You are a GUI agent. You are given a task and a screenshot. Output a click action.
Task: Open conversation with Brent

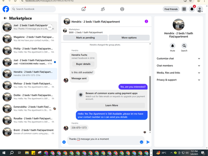click(x=29, y=132)
